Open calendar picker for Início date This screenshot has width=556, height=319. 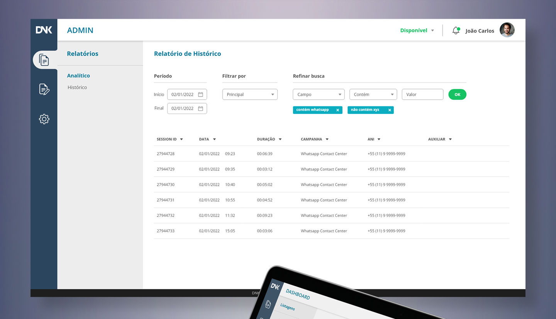(x=200, y=94)
